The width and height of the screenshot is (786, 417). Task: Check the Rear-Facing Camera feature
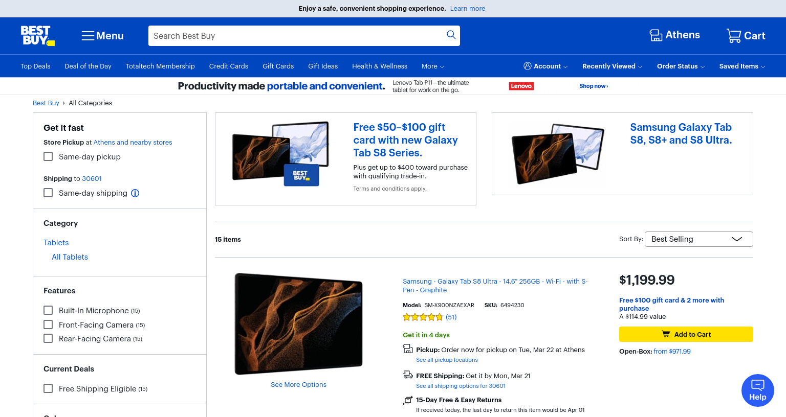(x=48, y=338)
